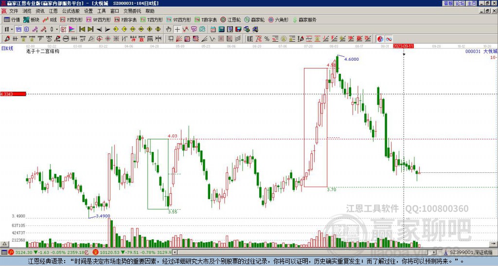The image size is (498, 266).
Task: Click the SZ399001 深证成指 status entry
Action: click(x=471, y=252)
